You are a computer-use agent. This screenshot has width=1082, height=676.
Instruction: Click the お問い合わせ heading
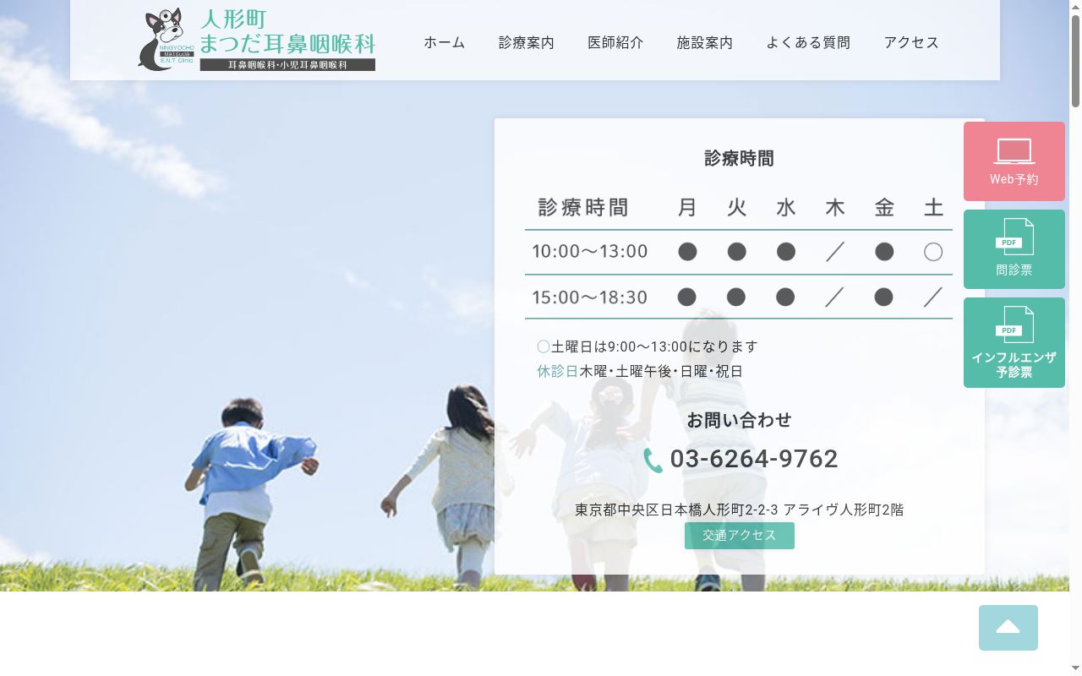point(740,420)
